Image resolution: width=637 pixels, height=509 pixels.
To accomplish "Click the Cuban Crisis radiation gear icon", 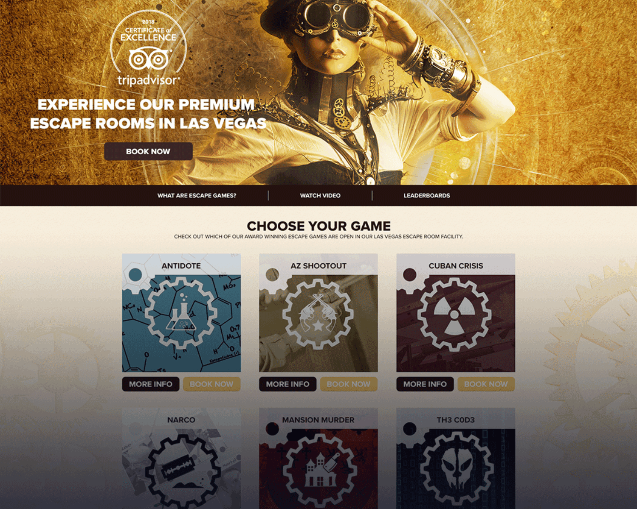I will (454, 314).
